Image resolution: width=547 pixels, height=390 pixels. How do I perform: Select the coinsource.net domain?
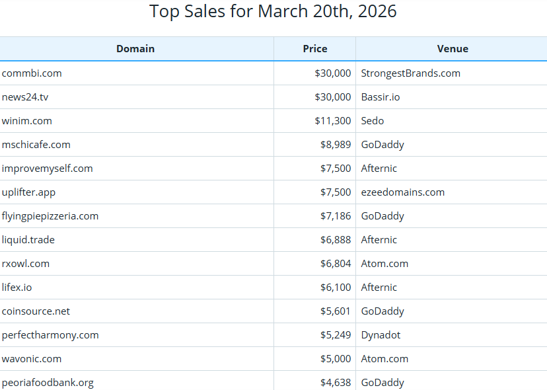(x=36, y=311)
